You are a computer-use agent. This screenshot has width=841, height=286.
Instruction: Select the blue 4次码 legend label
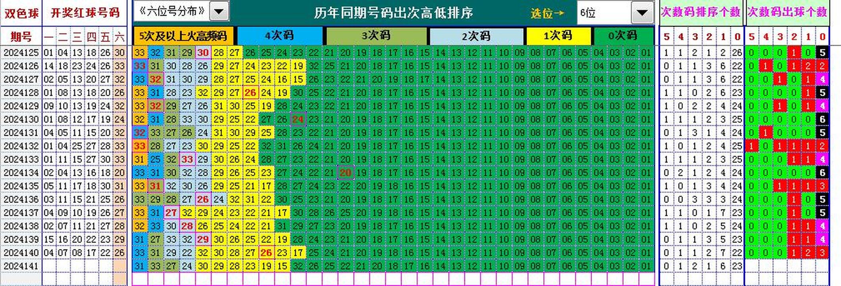pyautogui.click(x=280, y=36)
